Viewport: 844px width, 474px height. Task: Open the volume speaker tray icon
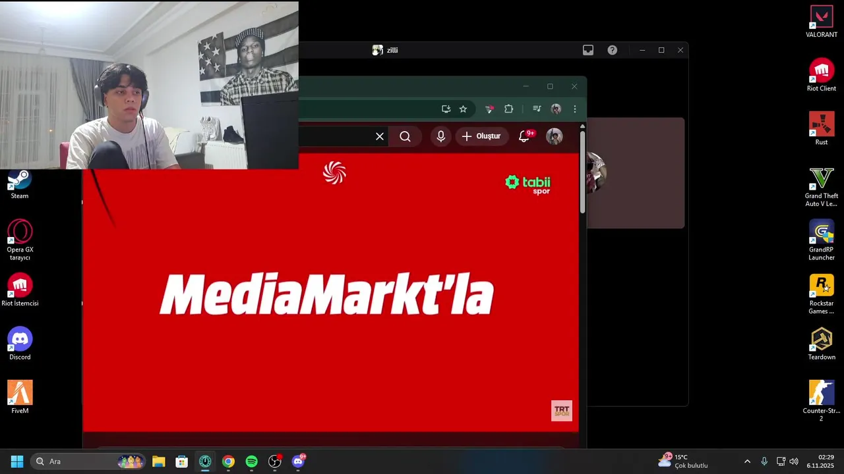[794, 461]
